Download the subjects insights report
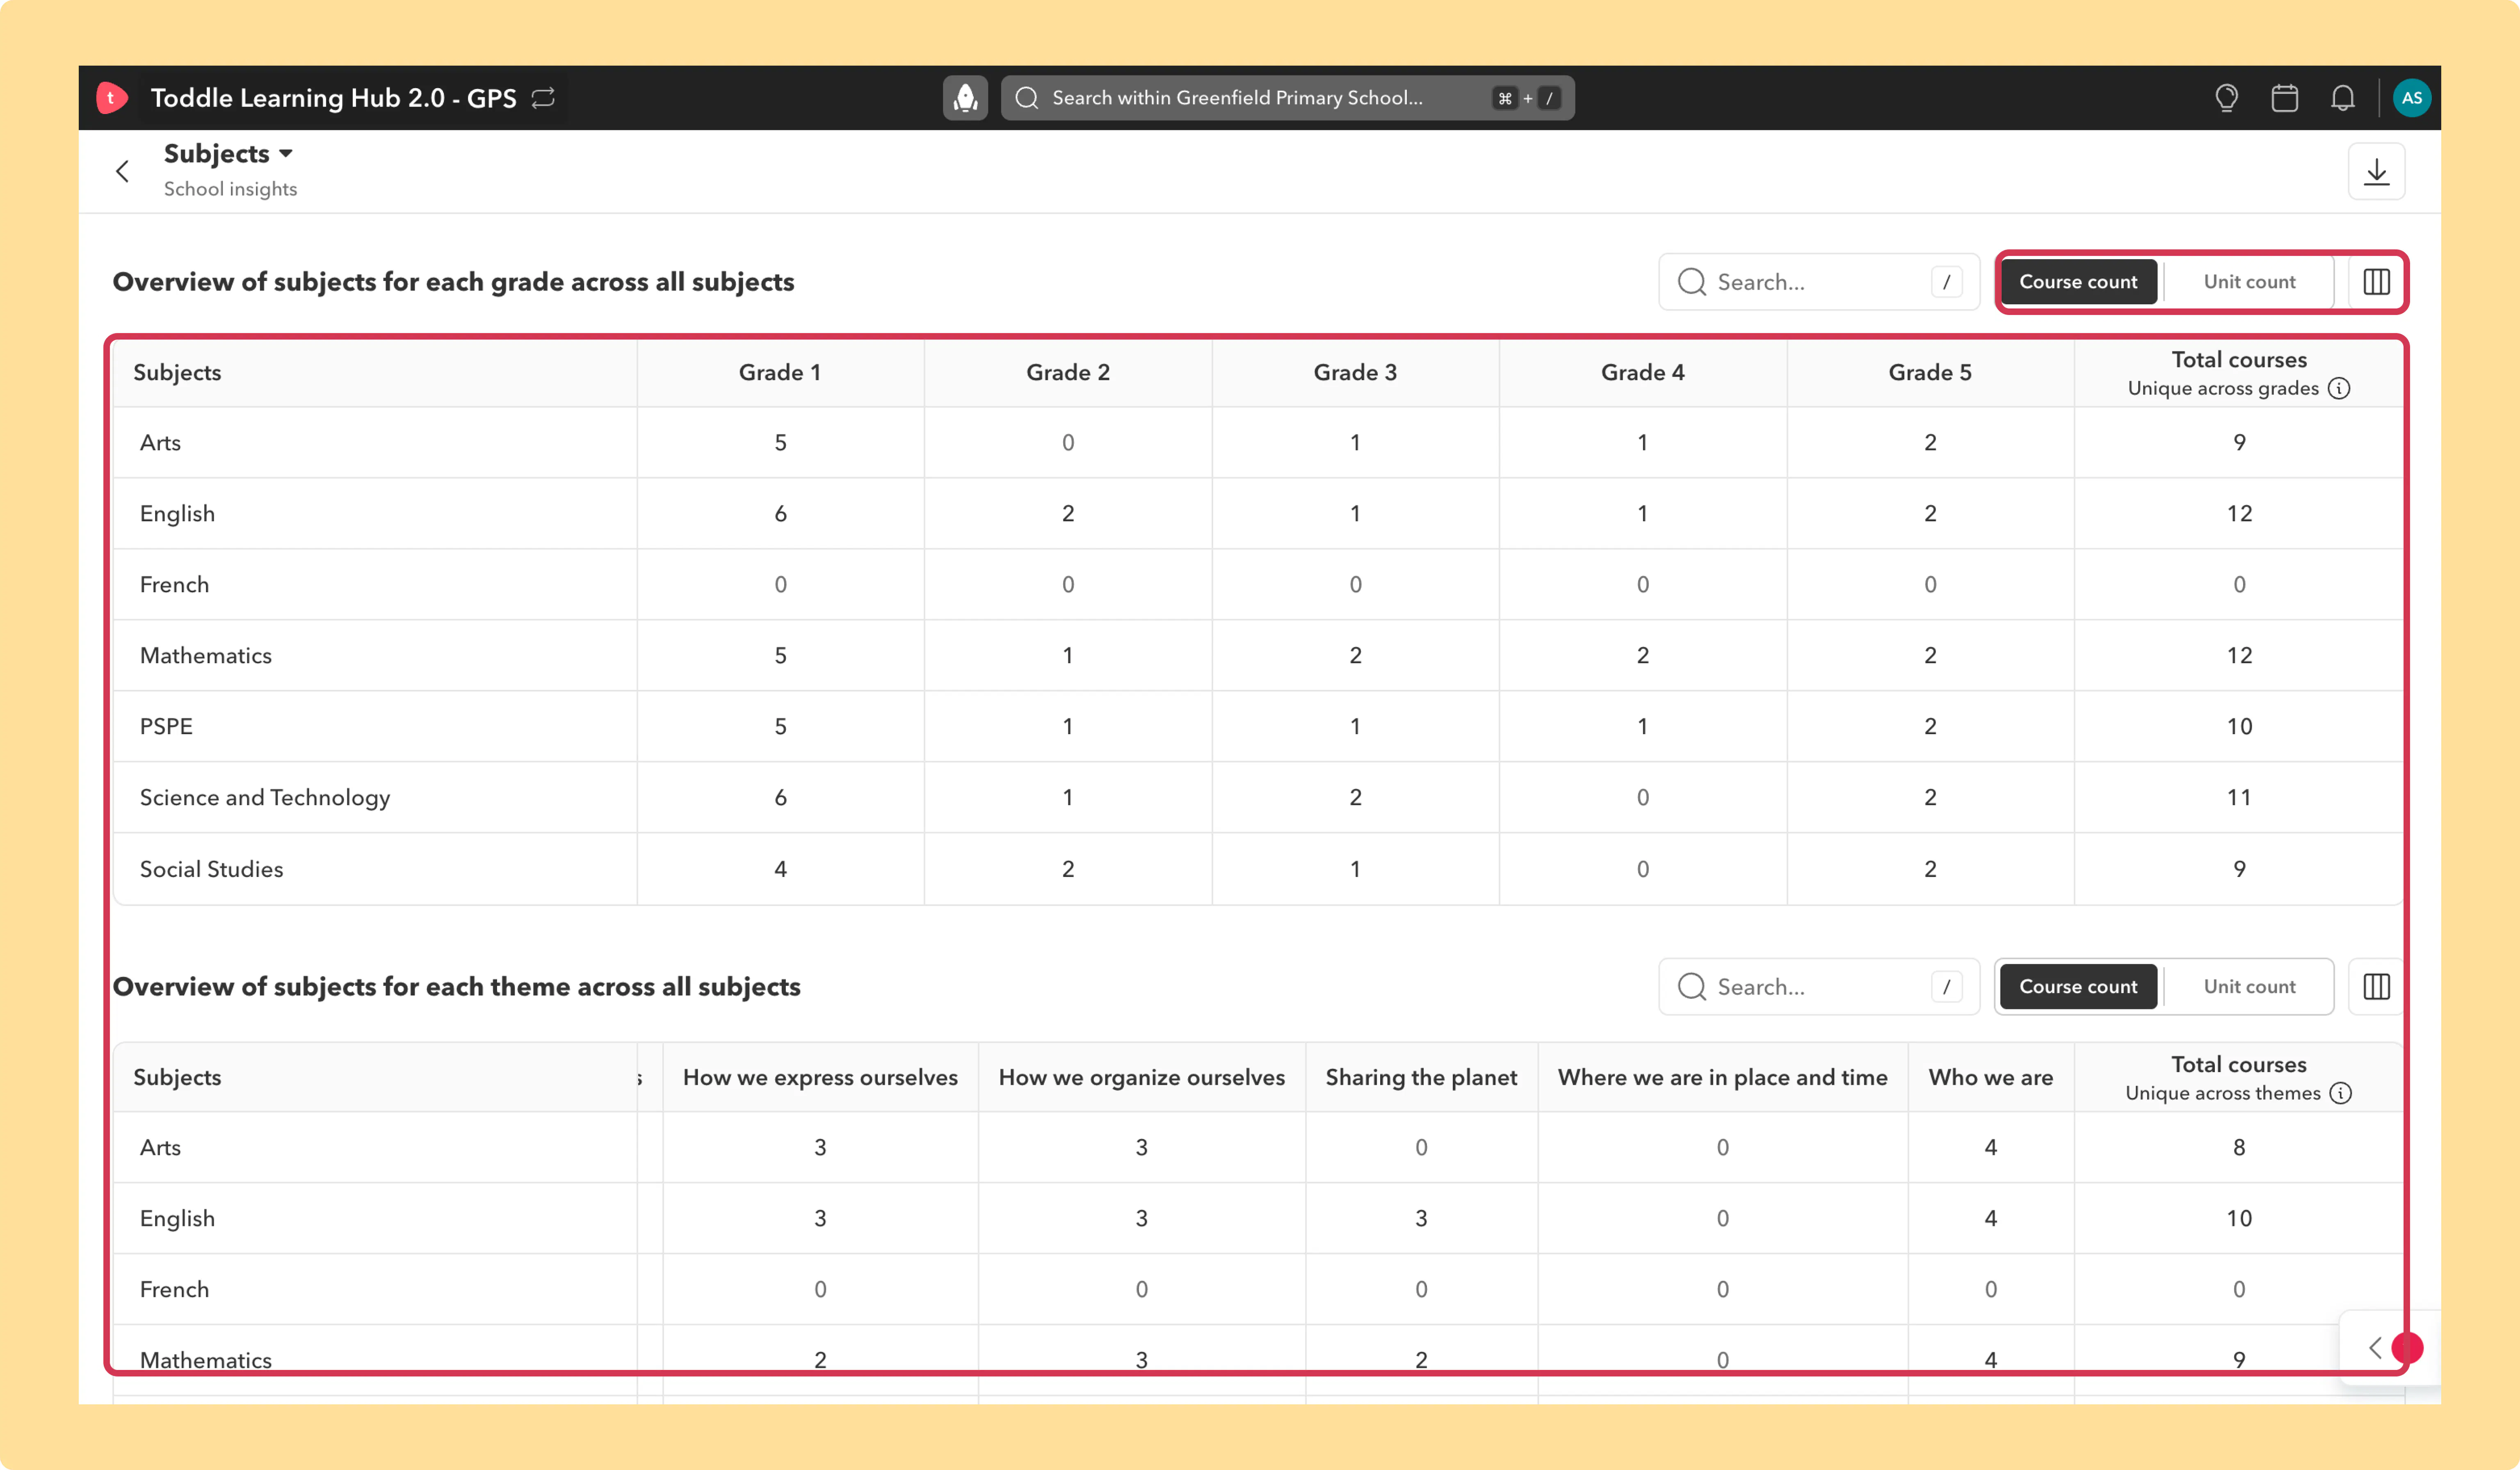Screen dimensions: 2520x1470 (x=2376, y=172)
